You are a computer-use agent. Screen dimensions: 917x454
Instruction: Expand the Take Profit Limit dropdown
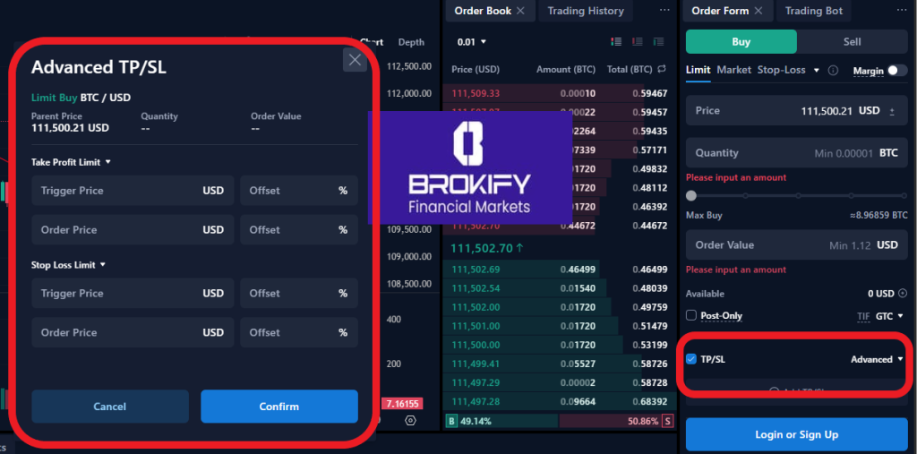click(107, 162)
